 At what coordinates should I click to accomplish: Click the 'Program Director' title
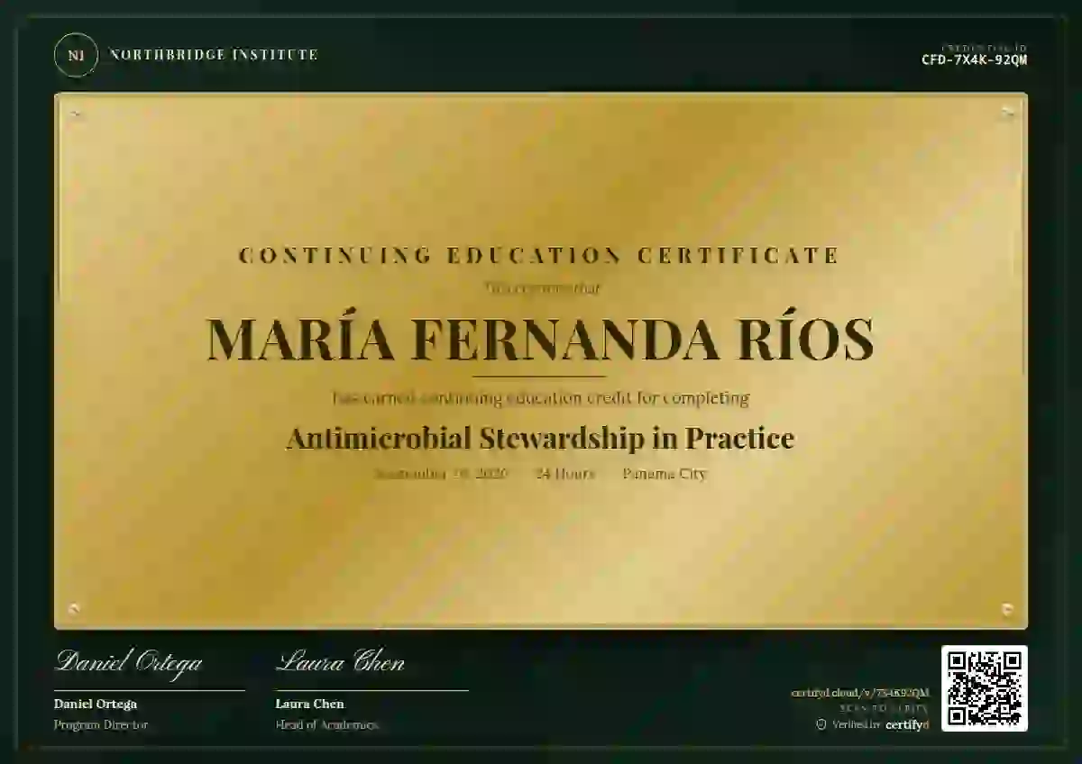101,724
